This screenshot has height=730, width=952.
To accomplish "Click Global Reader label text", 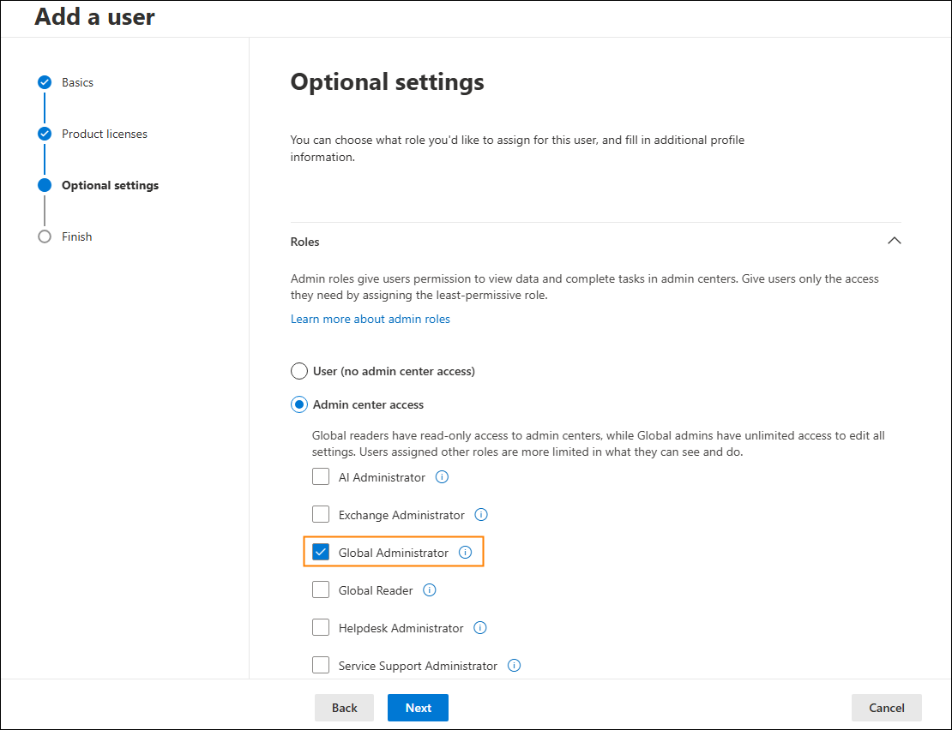I will [x=375, y=590].
